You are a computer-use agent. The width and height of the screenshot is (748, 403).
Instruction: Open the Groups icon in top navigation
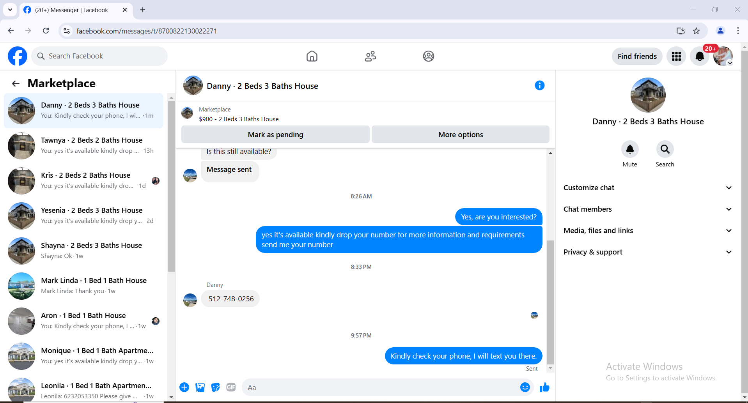point(429,56)
